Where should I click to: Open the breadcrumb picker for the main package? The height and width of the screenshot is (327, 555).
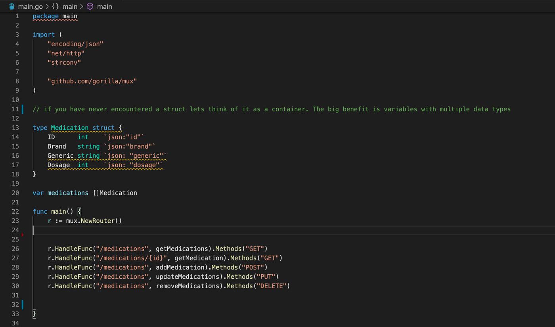click(70, 6)
